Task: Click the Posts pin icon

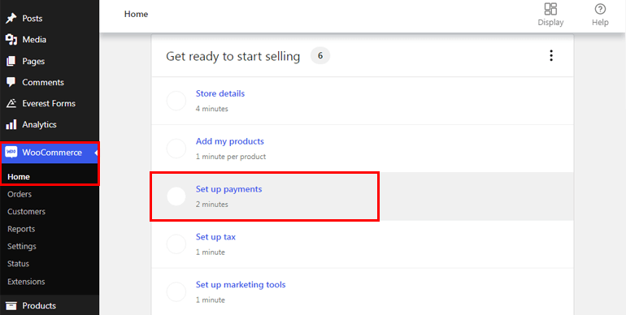Action: (x=11, y=19)
